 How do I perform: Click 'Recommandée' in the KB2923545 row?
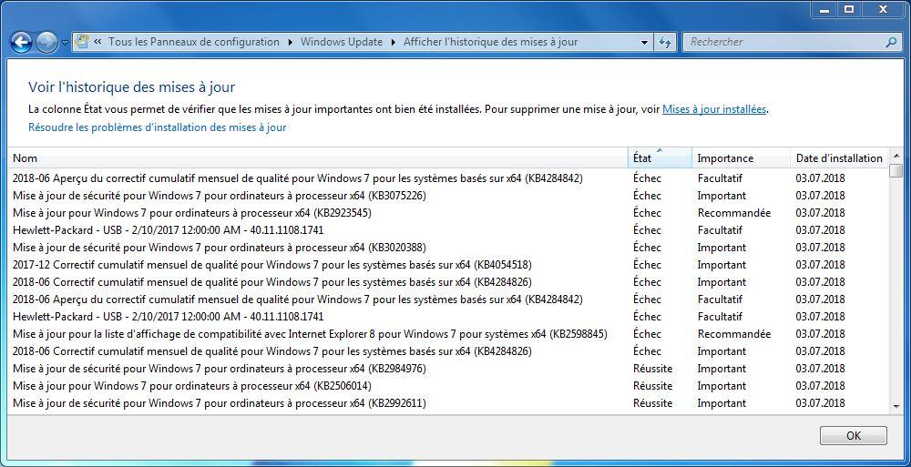(x=733, y=213)
